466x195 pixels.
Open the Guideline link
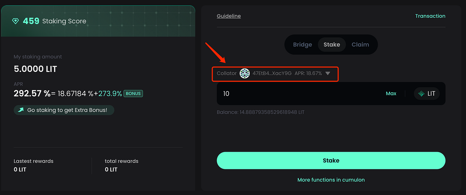pos(229,16)
